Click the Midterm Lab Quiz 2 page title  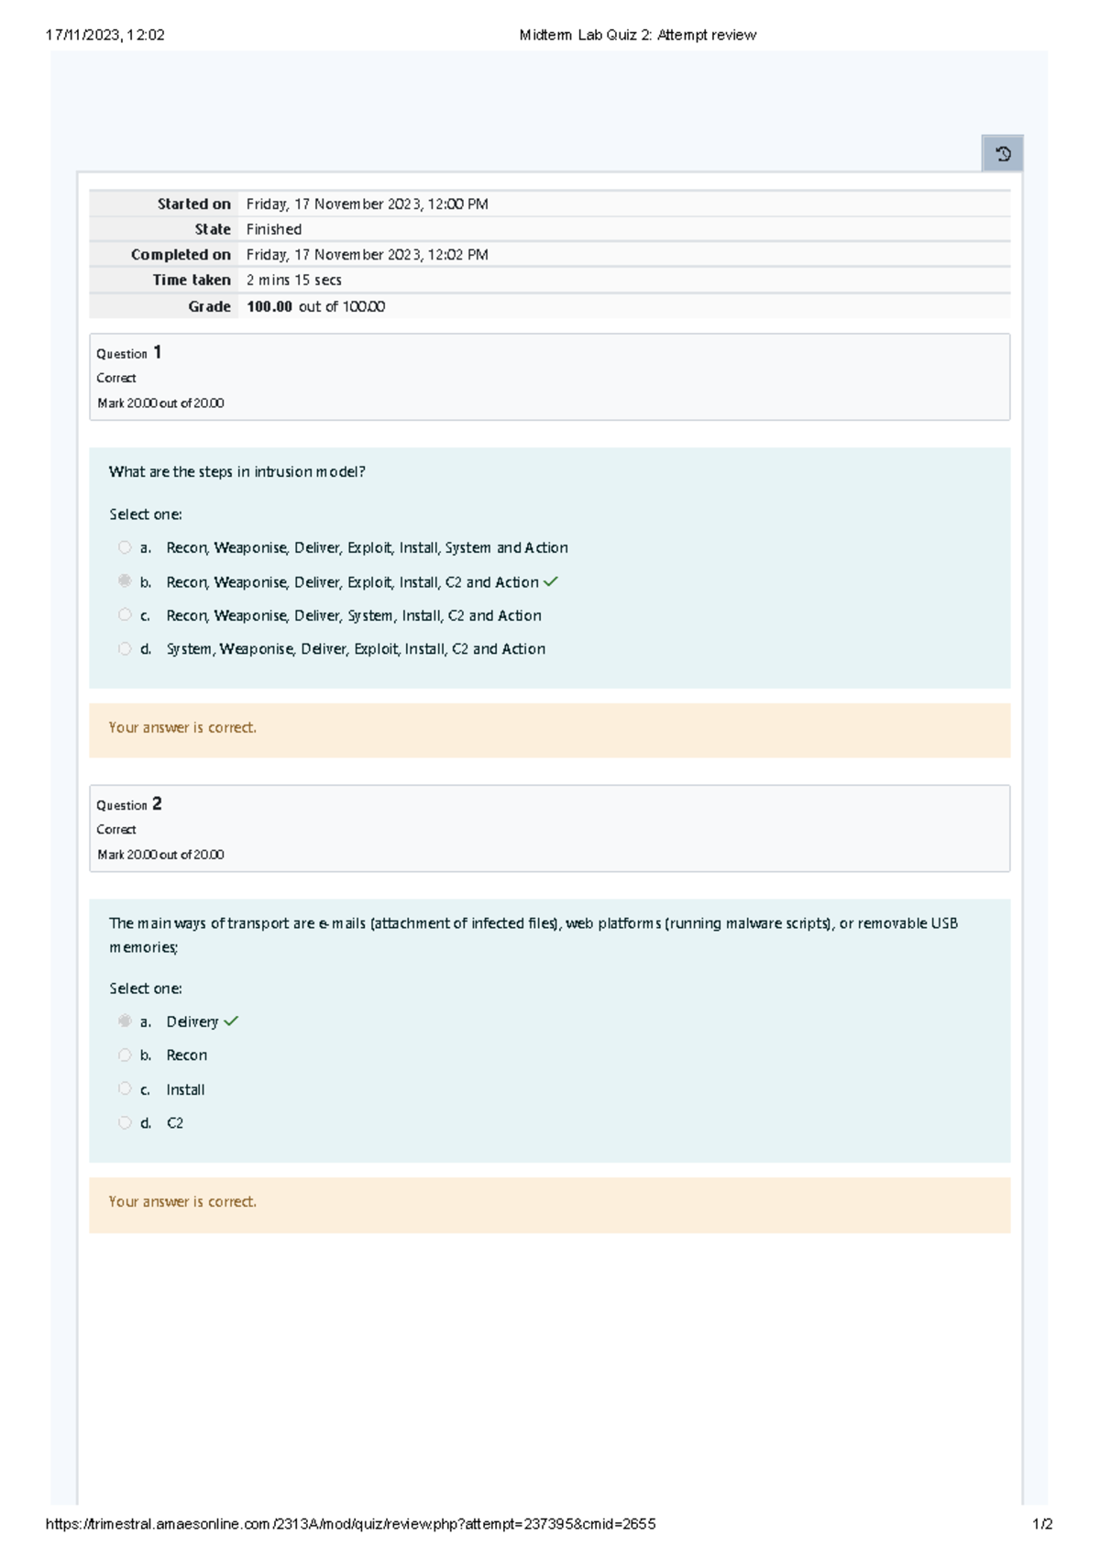click(x=637, y=35)
